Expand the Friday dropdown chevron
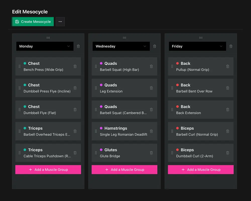Image resolution: width=251 pixels, height=201 pixels. click(221, 46)
